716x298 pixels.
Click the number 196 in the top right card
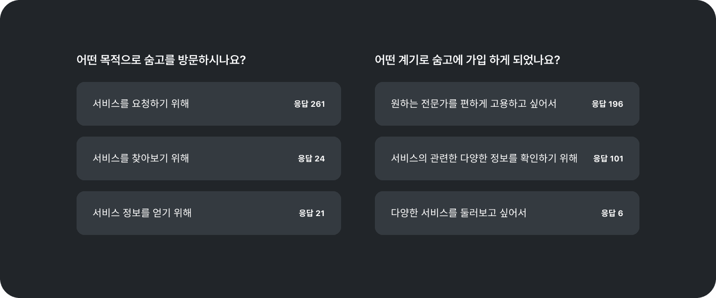coord(616,104)
